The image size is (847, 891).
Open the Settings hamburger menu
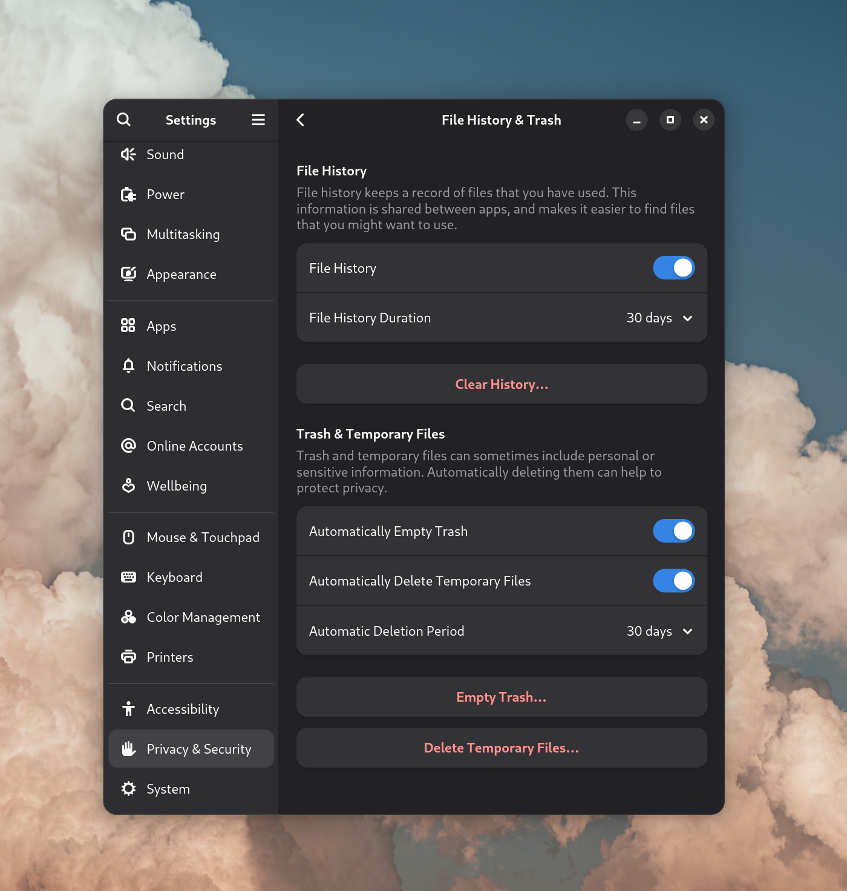pos(258,120)
